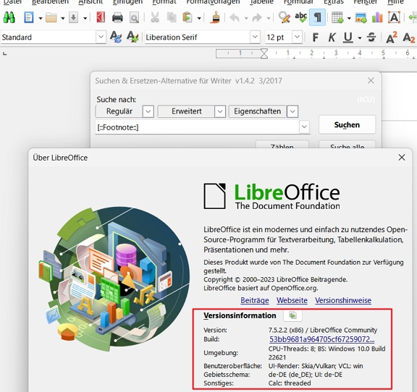Image resolution: width=417 pixels, height=392 pixels.
Task: Expand Liberation Serif font name dropdown
Action: click(255, 37)
